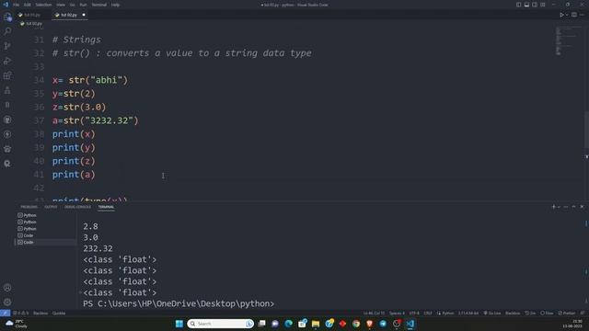
Task: Switch to the Output panel tab
Action: coord(51,207)
